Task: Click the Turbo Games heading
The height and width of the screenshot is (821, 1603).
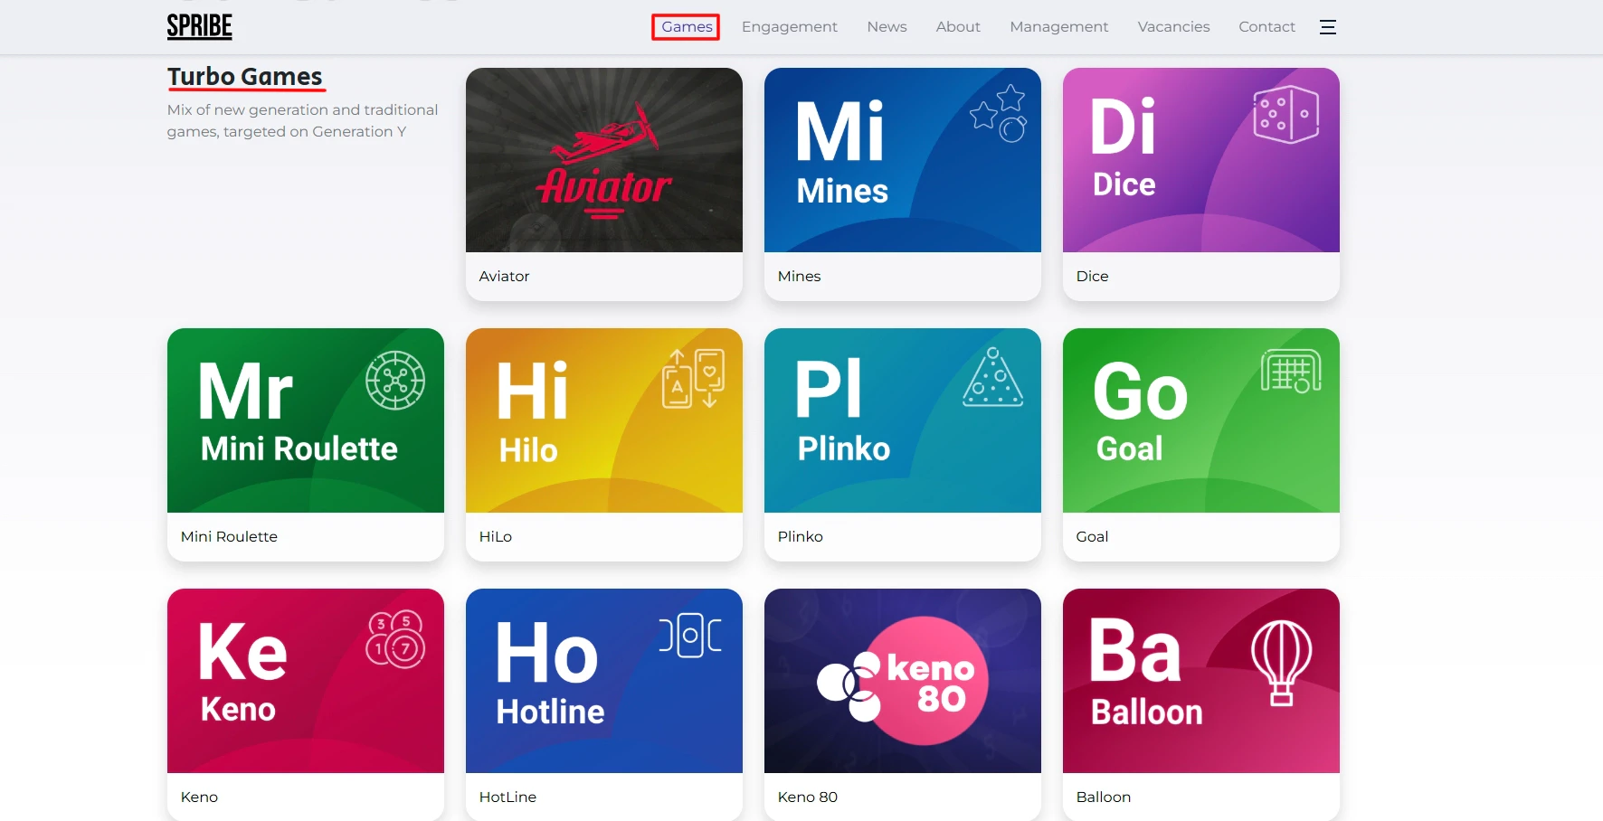Action: pyautogui.click(x=245, y=77)
